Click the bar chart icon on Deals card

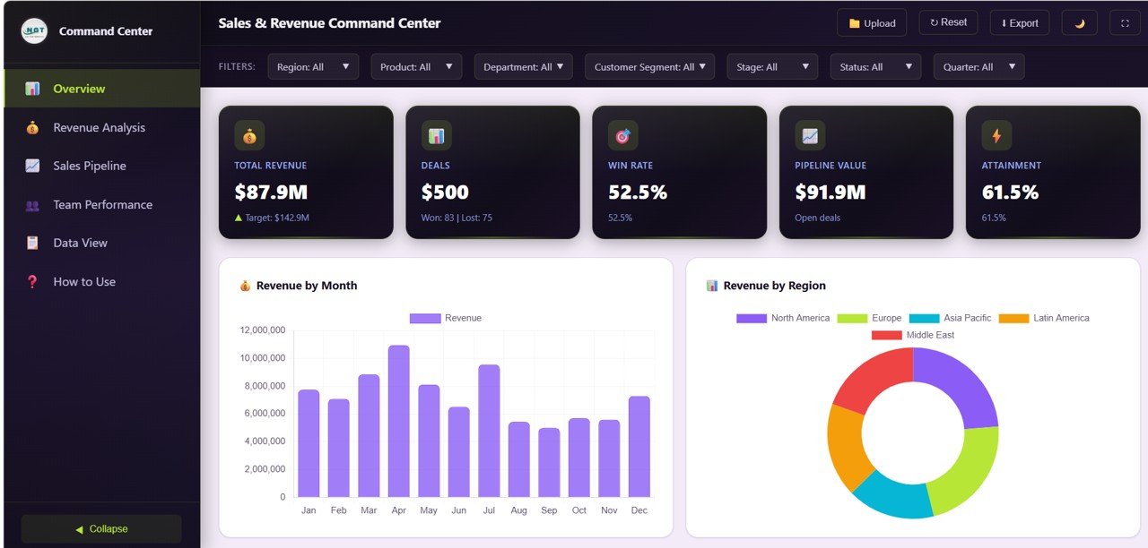(435, 135)
